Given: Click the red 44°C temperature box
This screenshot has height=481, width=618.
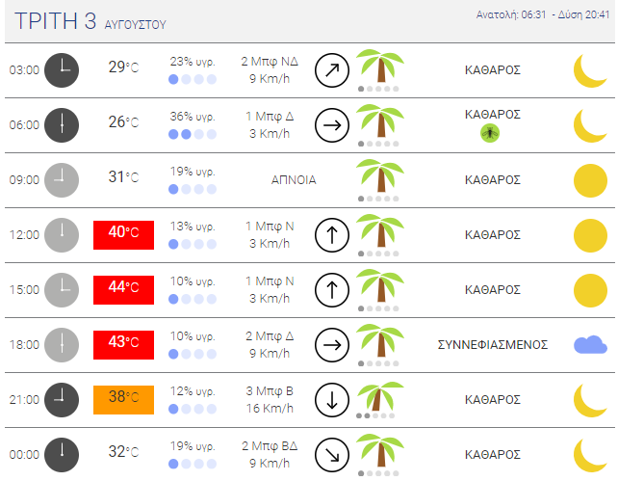Looking at the screenshot, I should (x=123, y=289).
